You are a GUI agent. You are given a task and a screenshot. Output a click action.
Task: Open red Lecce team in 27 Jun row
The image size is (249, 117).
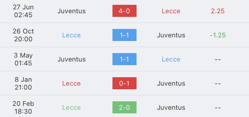pos(171,11)
